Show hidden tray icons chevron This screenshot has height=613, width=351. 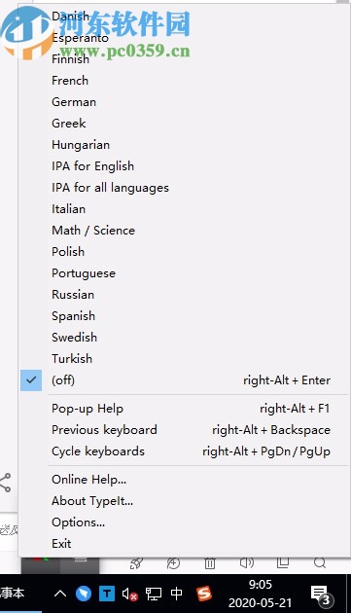[60, 594]
